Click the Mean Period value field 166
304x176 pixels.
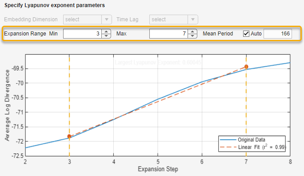pyautogui.click(x=278, y=34)
